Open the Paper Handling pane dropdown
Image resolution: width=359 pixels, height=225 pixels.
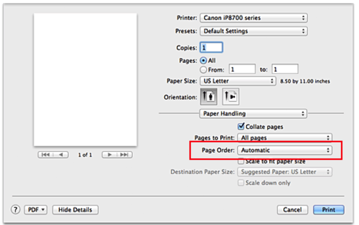253,114
